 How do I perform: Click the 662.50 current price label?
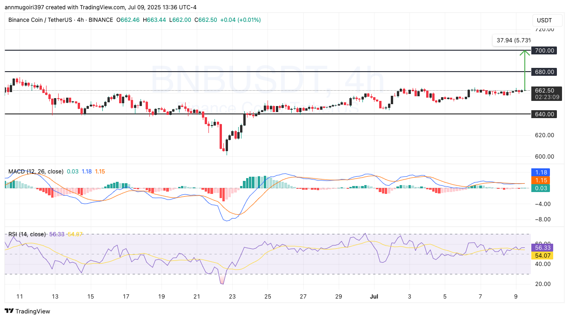pyautogui.click(x=544, y=90)
